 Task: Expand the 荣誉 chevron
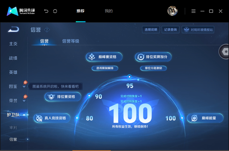point(24,101)
